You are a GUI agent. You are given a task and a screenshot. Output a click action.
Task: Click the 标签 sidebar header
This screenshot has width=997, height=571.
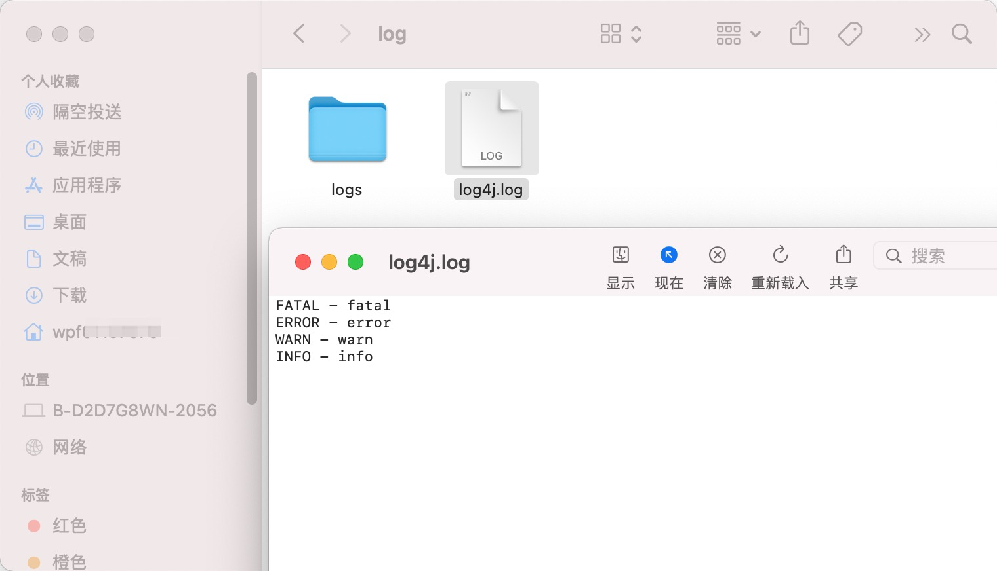(35, 495)
